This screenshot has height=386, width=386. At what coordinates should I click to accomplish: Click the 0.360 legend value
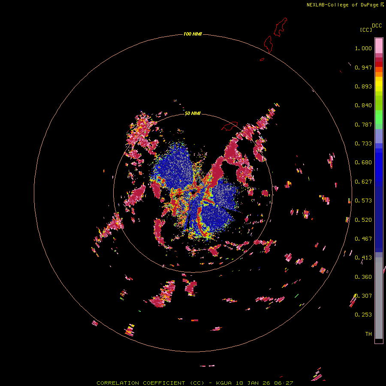[363, 277]
